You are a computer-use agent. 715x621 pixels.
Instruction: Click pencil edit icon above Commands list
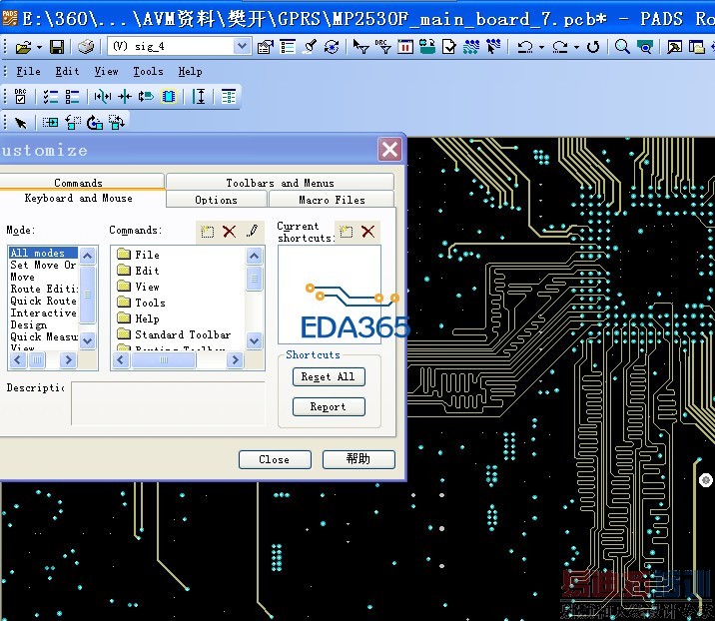[252, 231]
